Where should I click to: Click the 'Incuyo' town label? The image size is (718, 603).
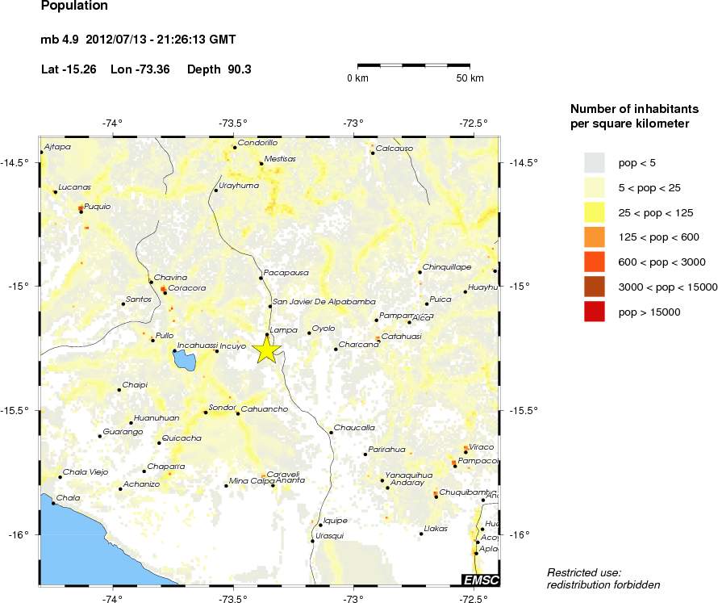(233, 346)
